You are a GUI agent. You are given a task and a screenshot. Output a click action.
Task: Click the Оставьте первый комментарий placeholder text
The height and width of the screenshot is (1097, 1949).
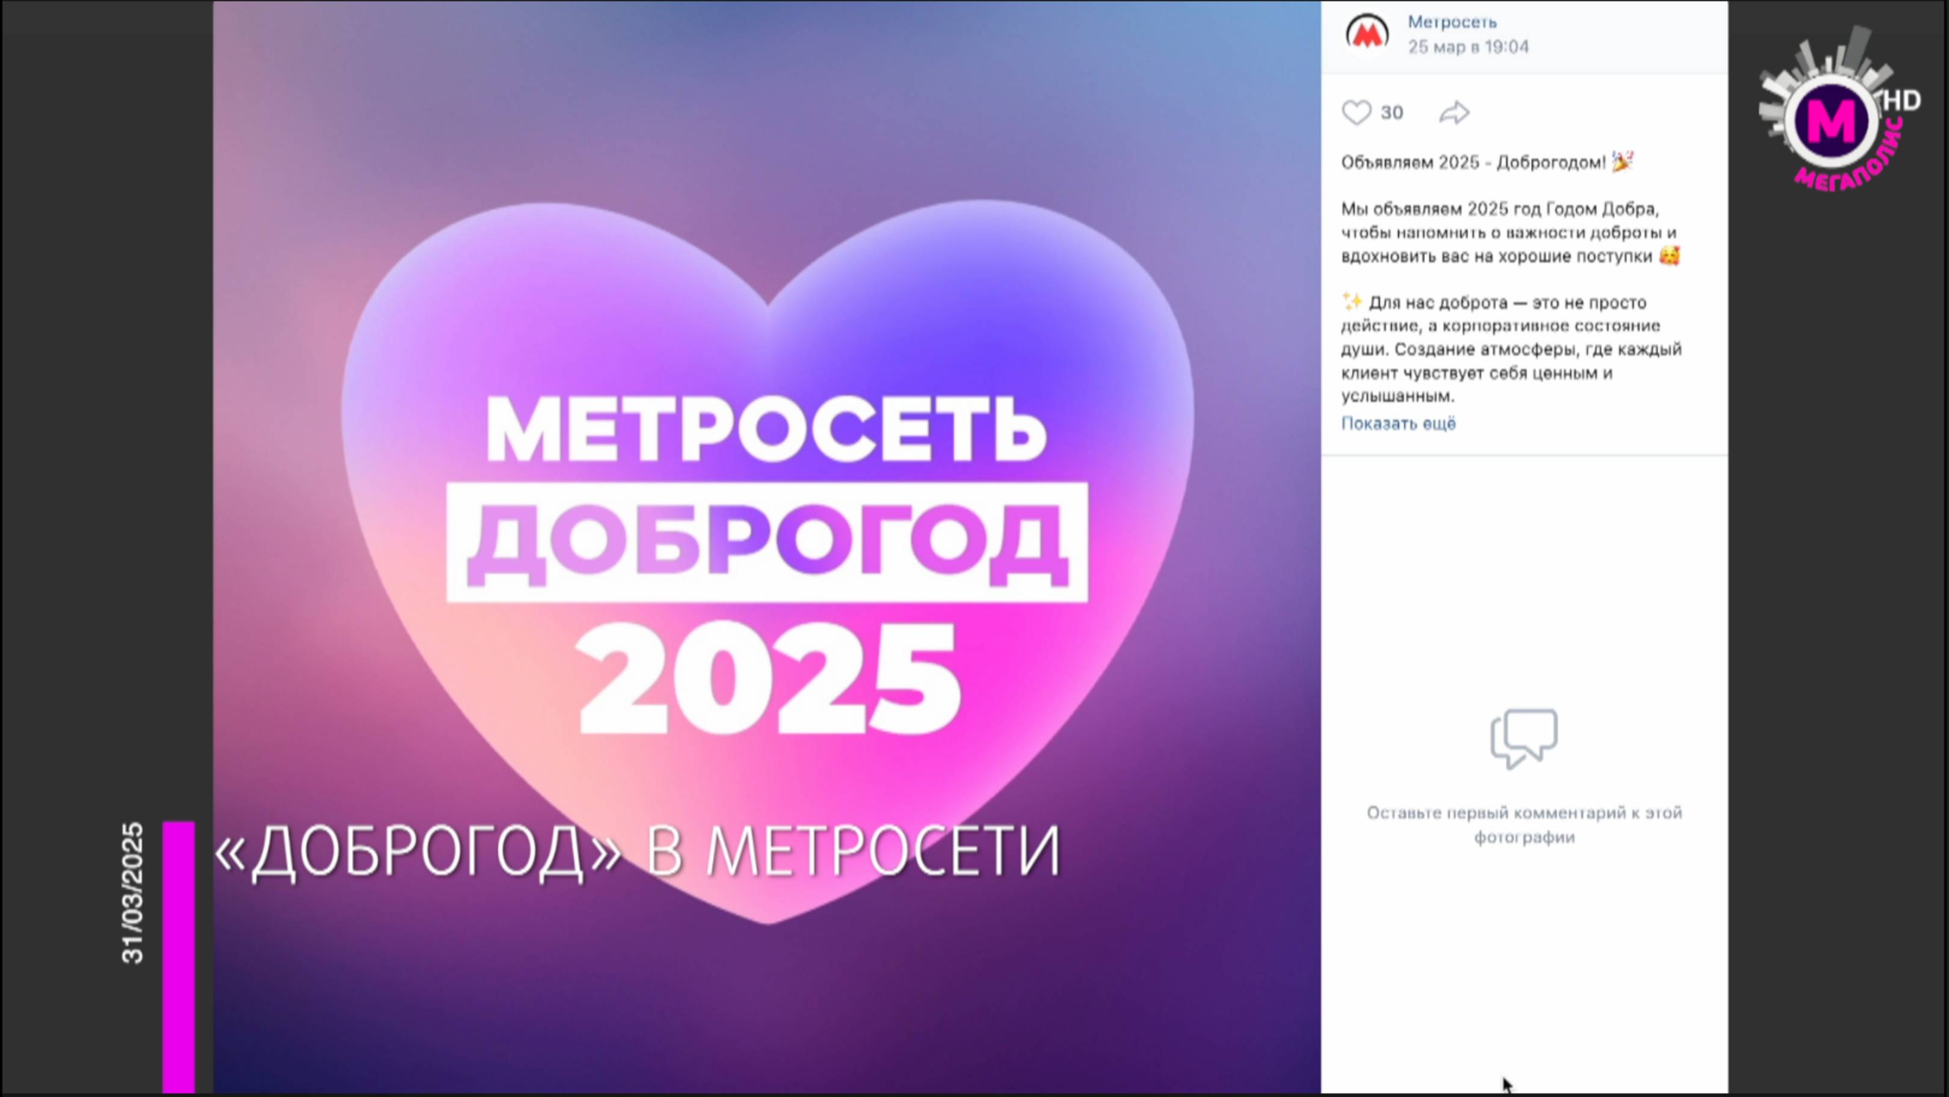tap(1524, 825)
